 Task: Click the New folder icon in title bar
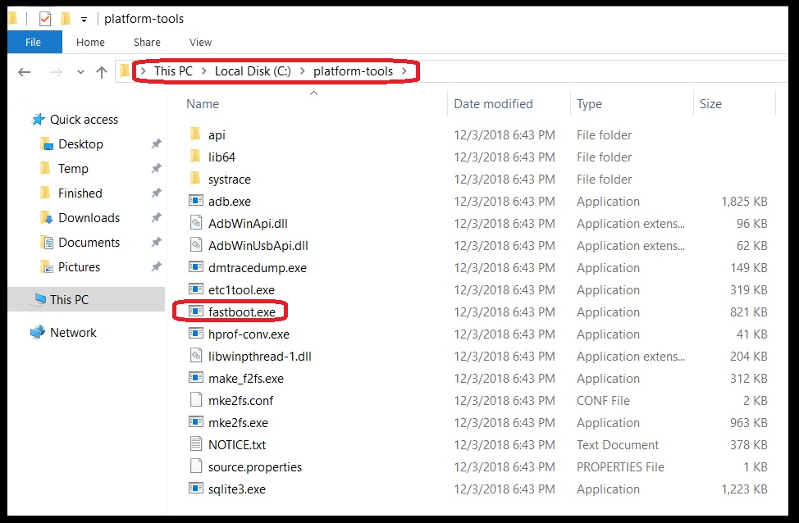[66, 20]
